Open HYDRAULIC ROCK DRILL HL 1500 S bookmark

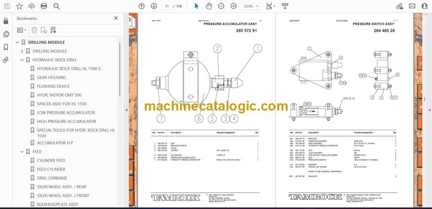tap(69, 69)
